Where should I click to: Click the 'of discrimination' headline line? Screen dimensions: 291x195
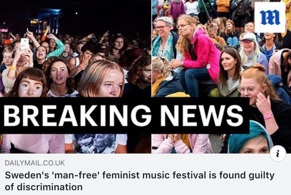pyautogui.click(x=44, y=187)
